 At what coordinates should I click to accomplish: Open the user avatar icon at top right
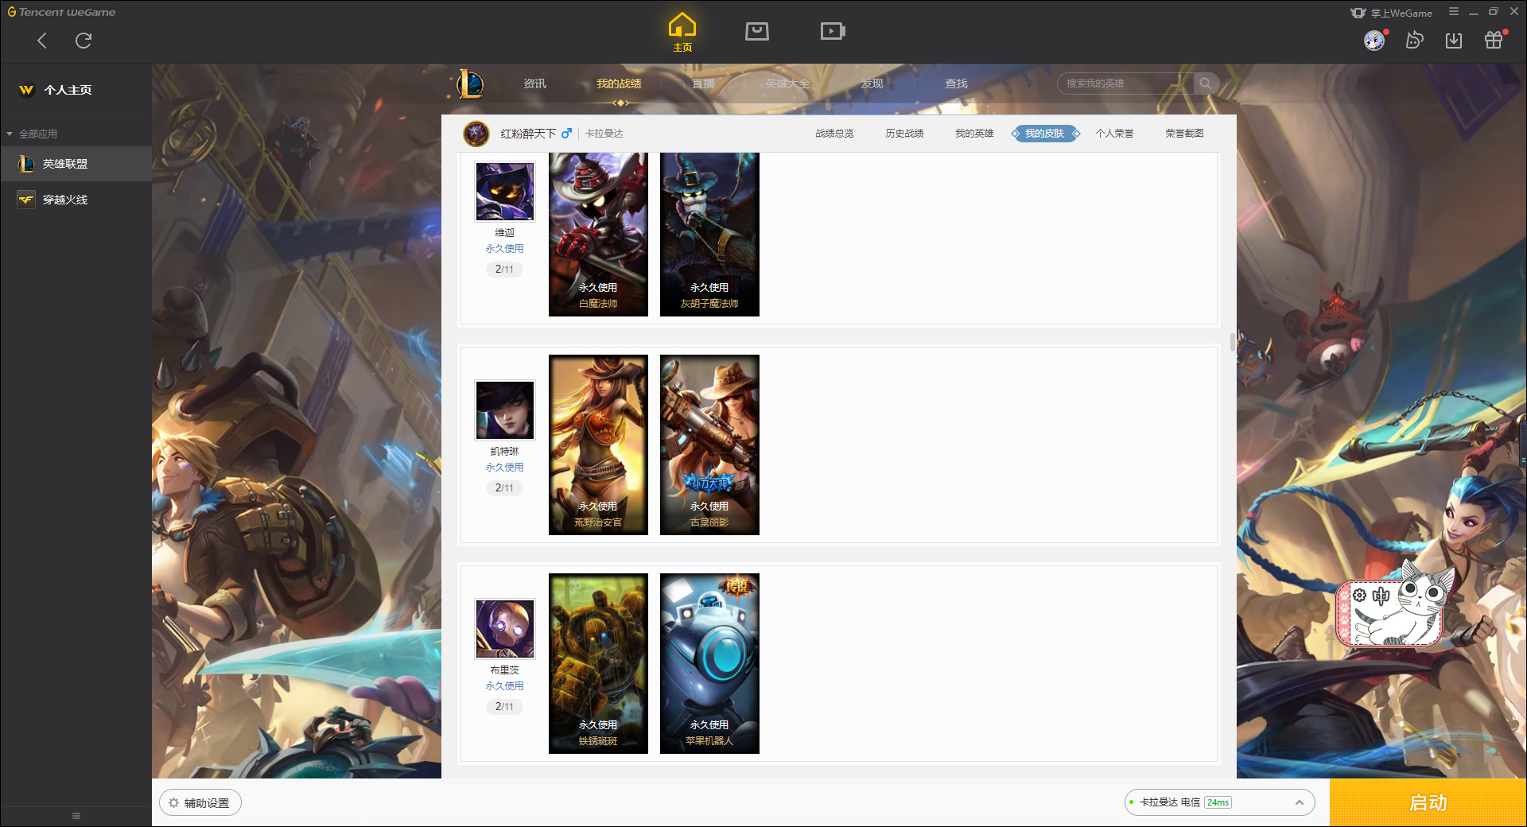coord(1374,41)
